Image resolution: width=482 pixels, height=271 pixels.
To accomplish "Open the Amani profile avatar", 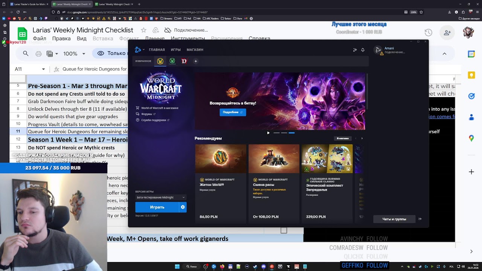I will click(x=378, y=50).
